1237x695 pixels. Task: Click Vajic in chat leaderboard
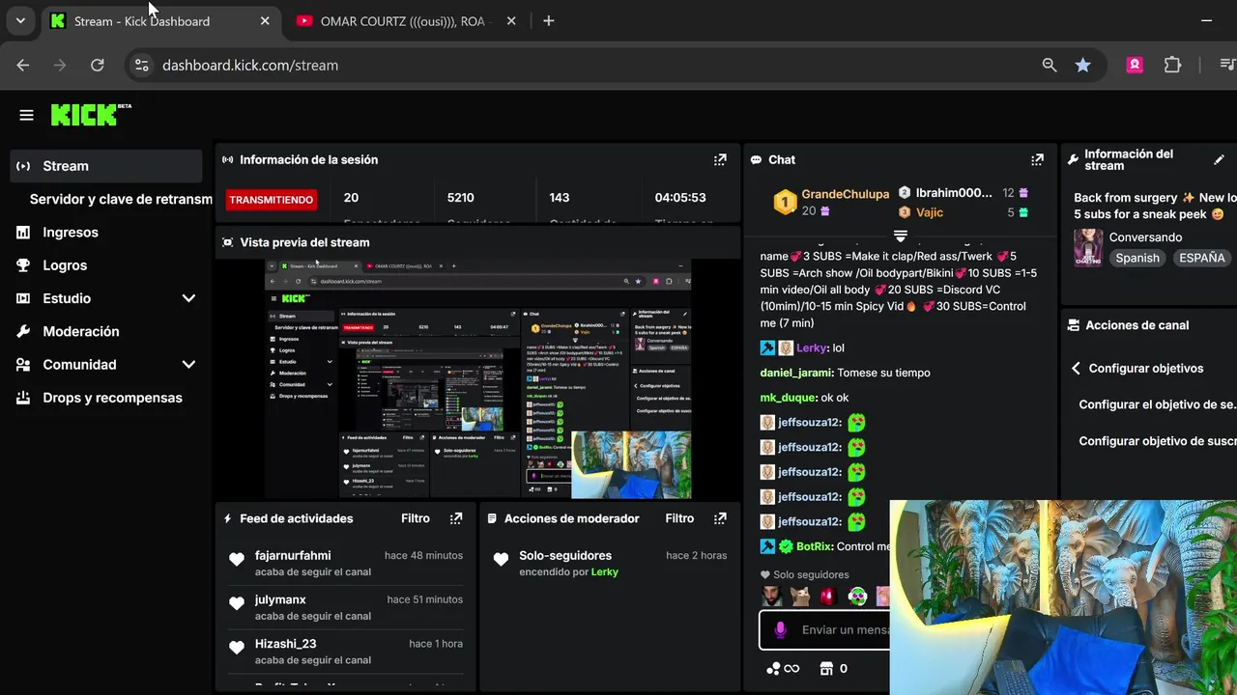[x=930, y=212]
